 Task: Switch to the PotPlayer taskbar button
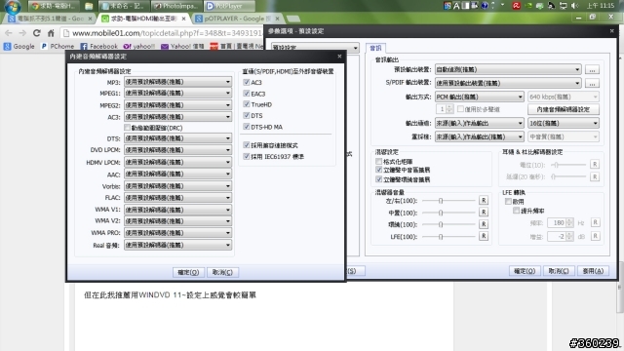coord(230,6)
